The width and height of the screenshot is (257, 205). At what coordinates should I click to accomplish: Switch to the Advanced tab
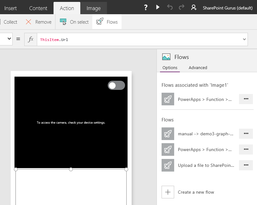pos(198,67)
